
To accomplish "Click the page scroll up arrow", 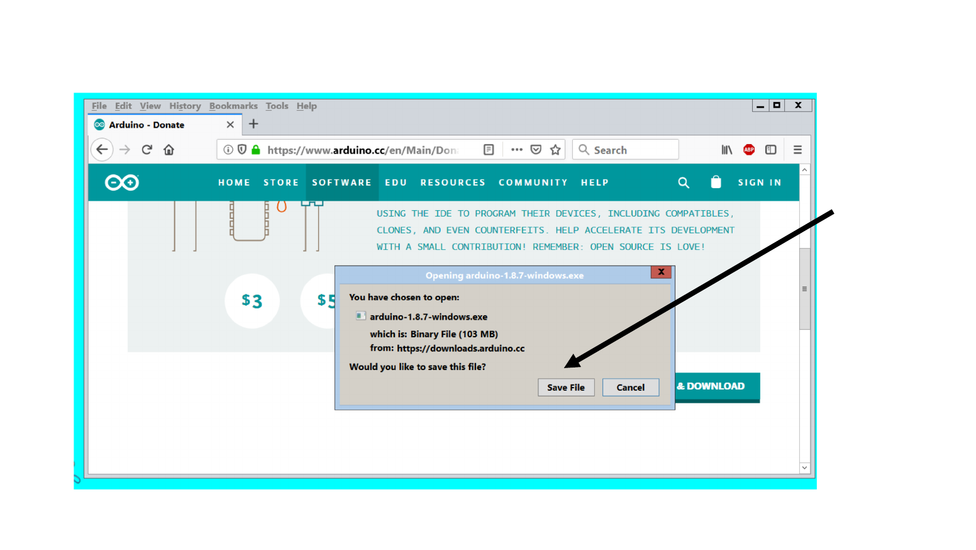I will pyautogui.click(x=804, y=170).
